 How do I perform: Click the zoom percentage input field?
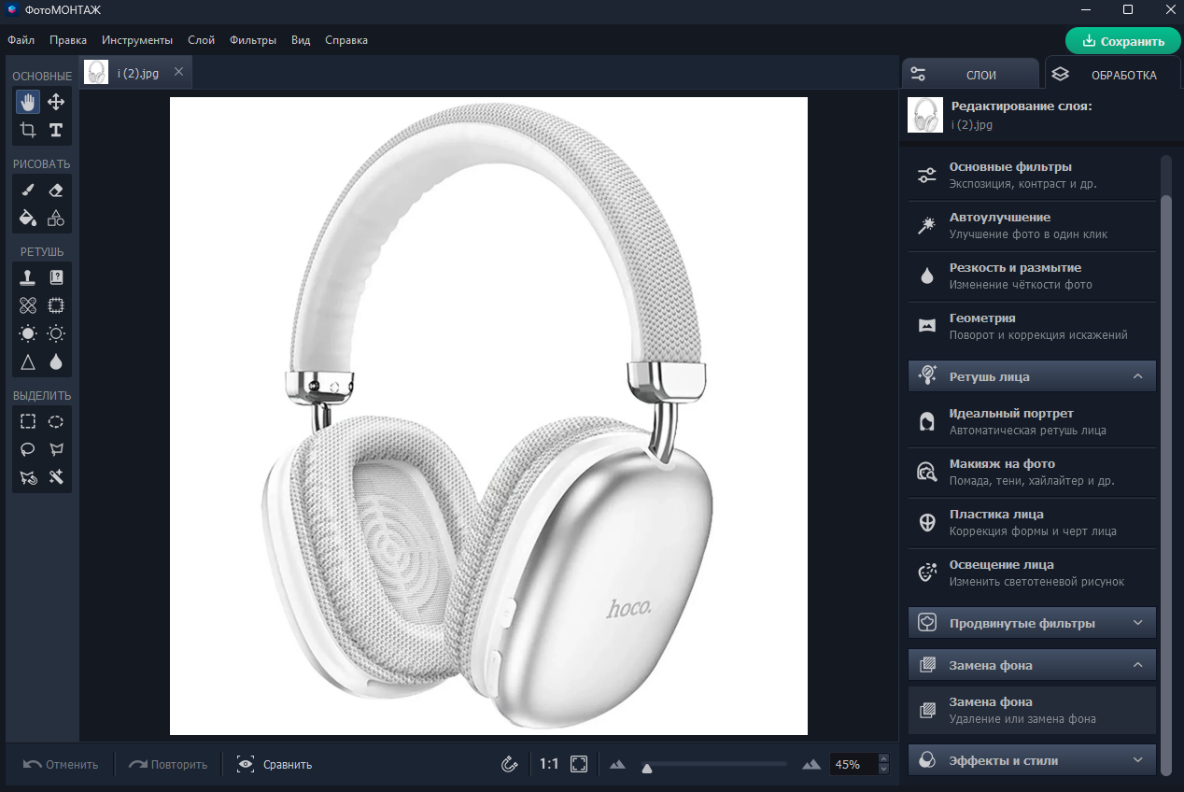click(x=853, y=764)
